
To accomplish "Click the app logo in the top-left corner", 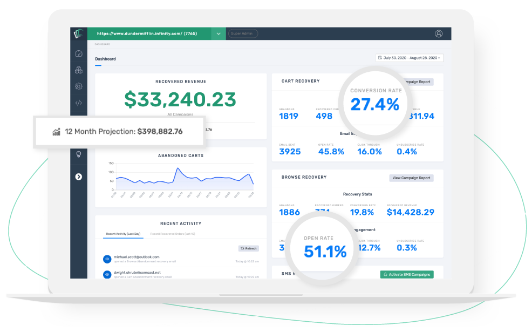I will pos(78,34).
